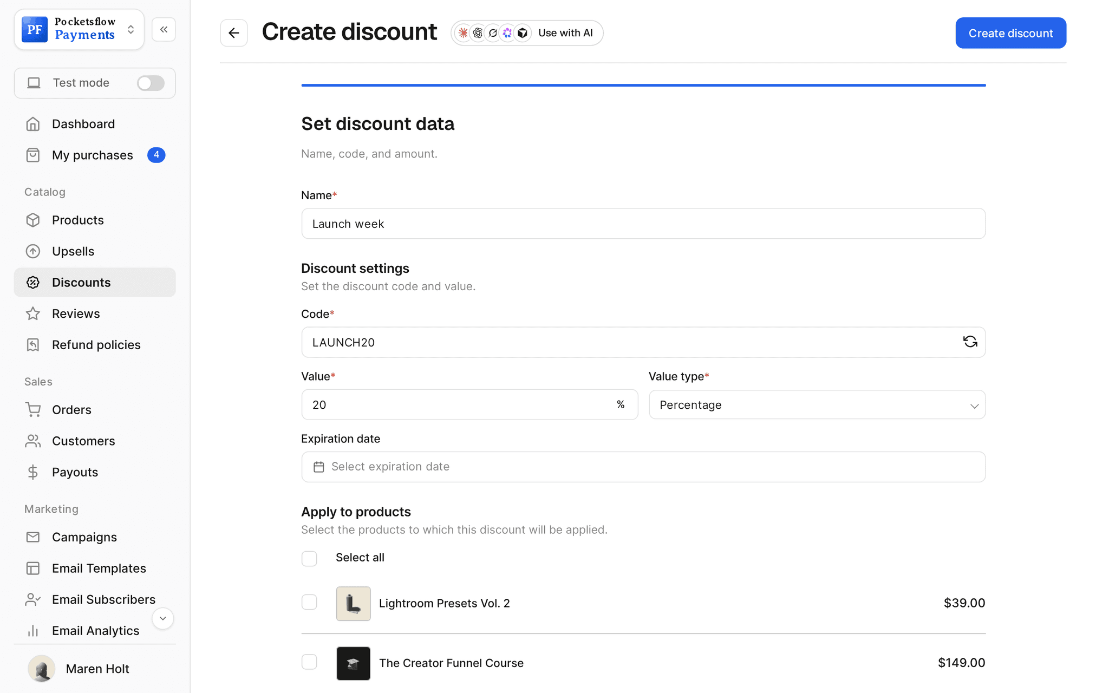Click The Creator Funnel Course thumbnail

[x=353, y=663]
